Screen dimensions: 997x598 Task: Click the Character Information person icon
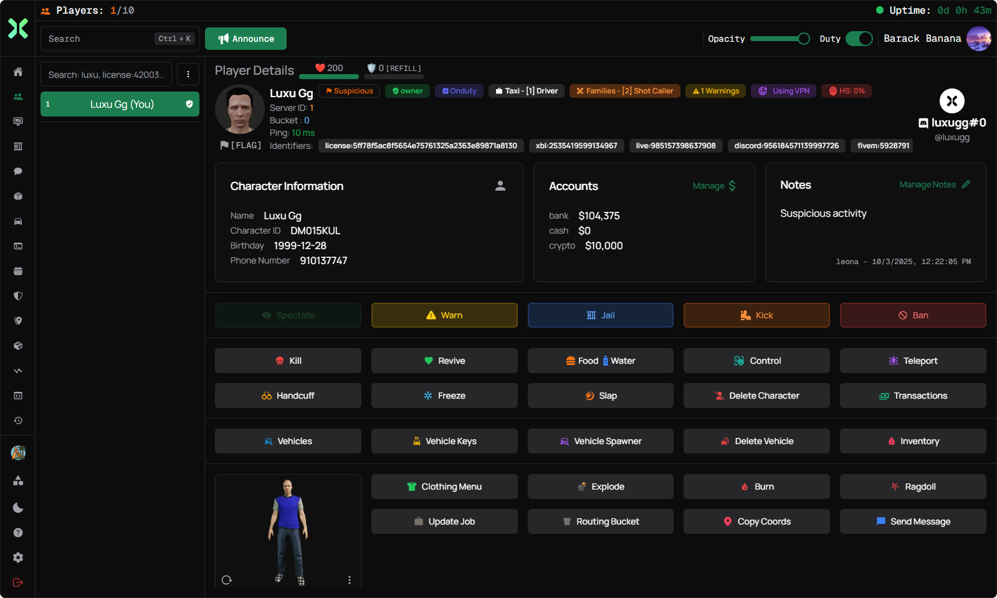(500, 186)
